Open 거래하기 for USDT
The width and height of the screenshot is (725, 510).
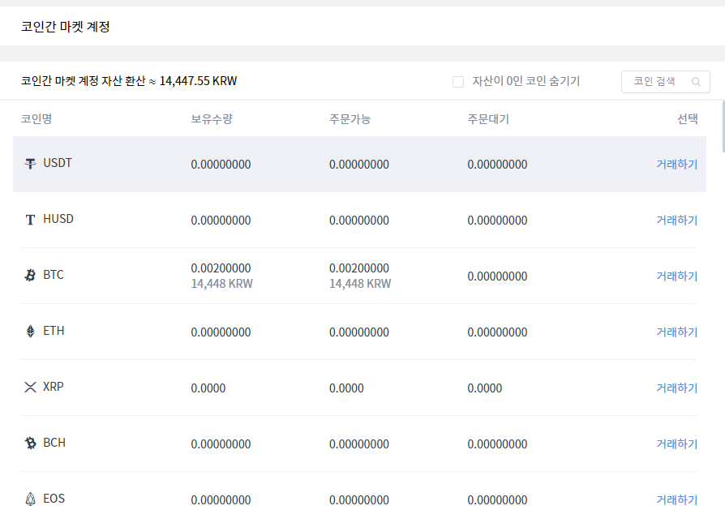point(677,164)
